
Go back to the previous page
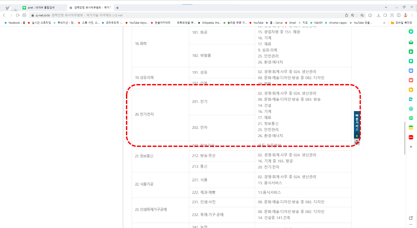[x=4, y=15]
